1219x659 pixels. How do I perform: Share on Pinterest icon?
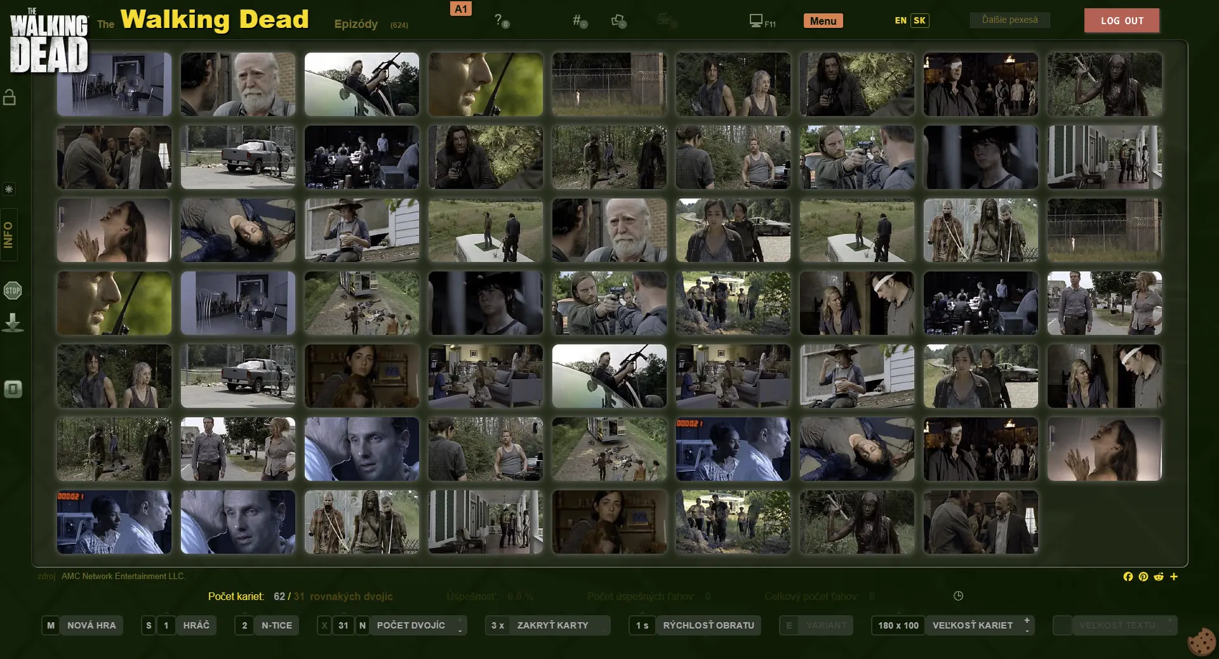pyautogui.click(x=1143, y=577)
